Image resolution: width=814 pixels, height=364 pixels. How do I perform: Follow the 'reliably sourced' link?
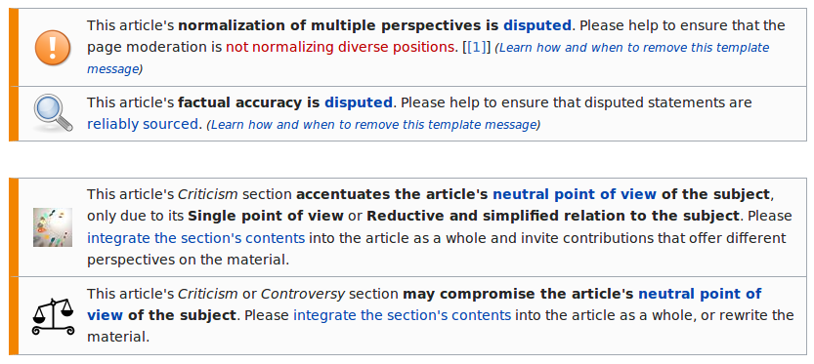(143, 125)
